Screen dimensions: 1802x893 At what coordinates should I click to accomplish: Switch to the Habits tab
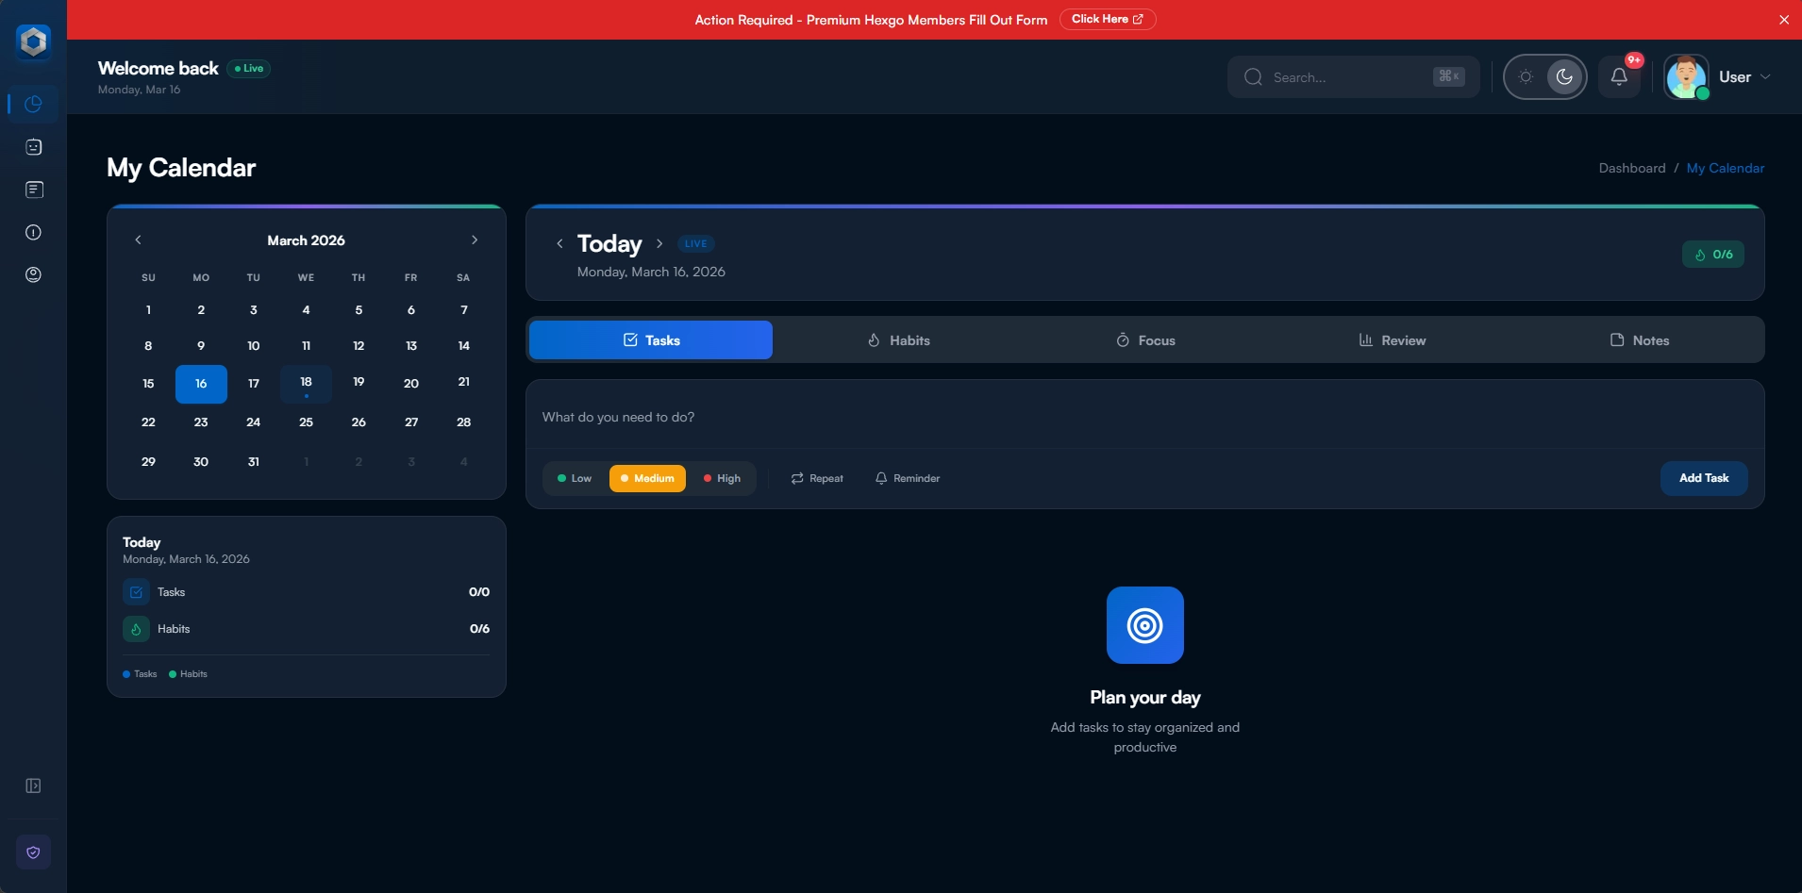tap(898, 339)
